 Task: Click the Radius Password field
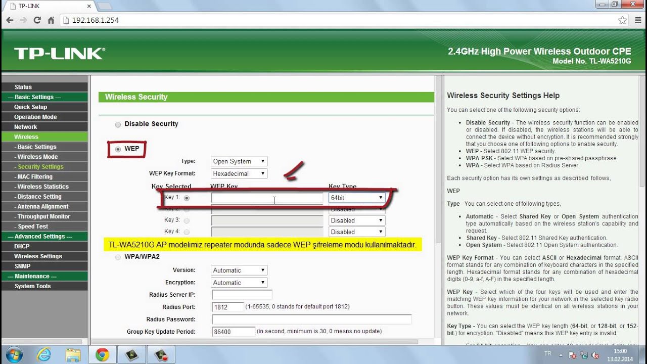tap(311, 320)
